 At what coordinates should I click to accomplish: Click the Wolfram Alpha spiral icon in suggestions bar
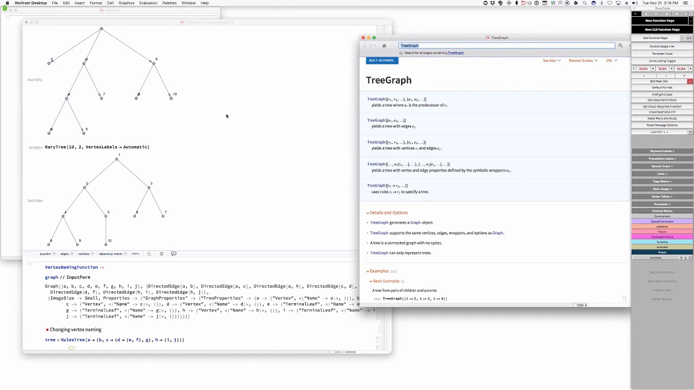click(x=149, y=253)
